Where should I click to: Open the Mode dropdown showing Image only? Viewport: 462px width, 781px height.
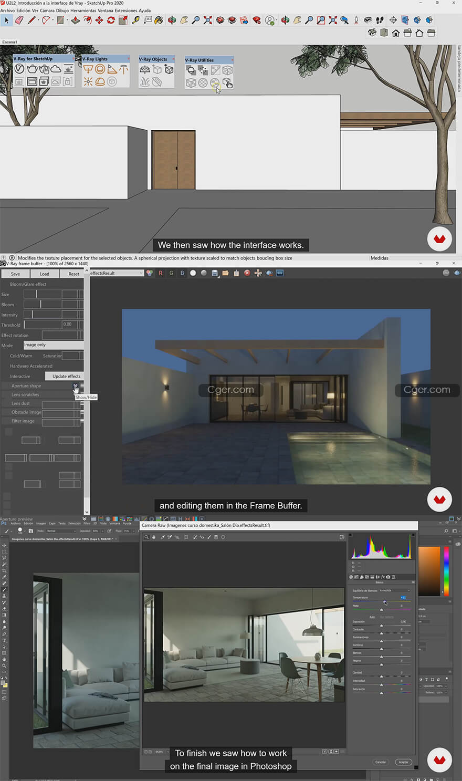pos(54,345)
